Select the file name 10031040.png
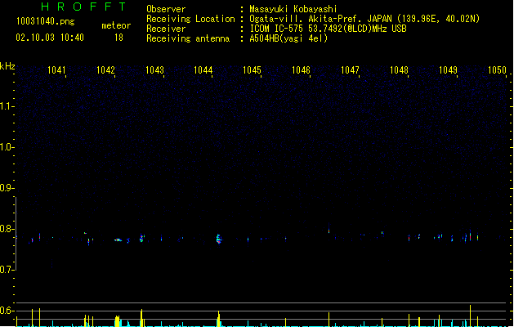Image resolution: width=514 pixels, height=327 pixels. tap(46, 21)
